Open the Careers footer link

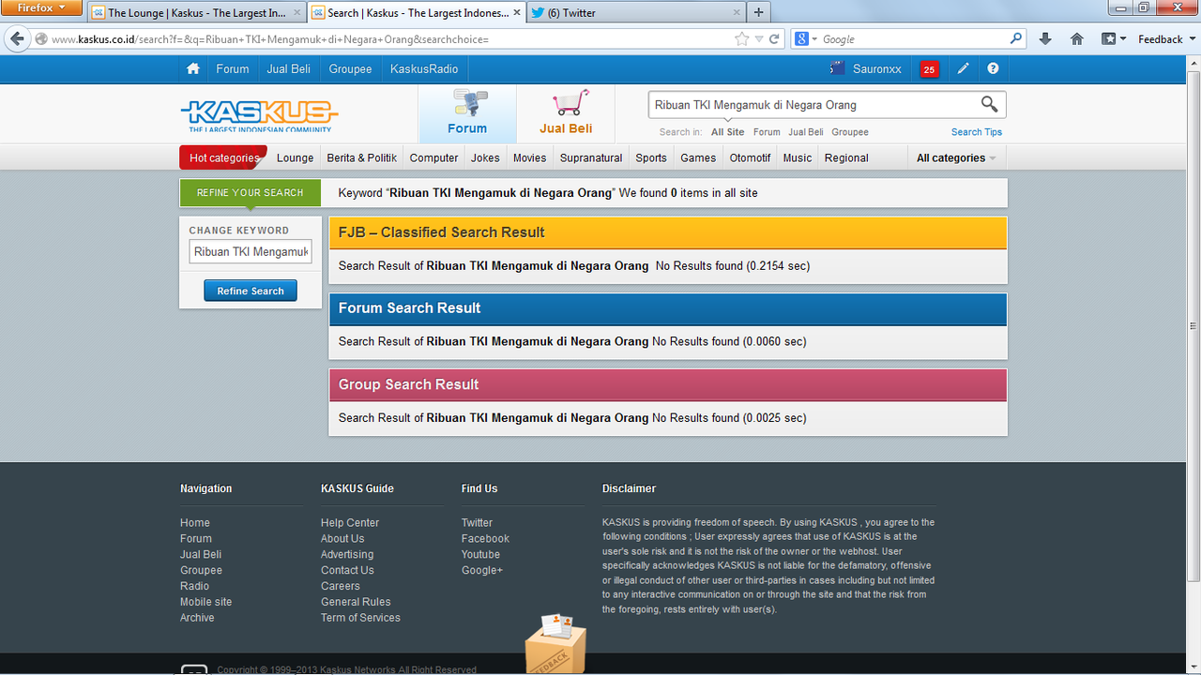coord(341,586)
